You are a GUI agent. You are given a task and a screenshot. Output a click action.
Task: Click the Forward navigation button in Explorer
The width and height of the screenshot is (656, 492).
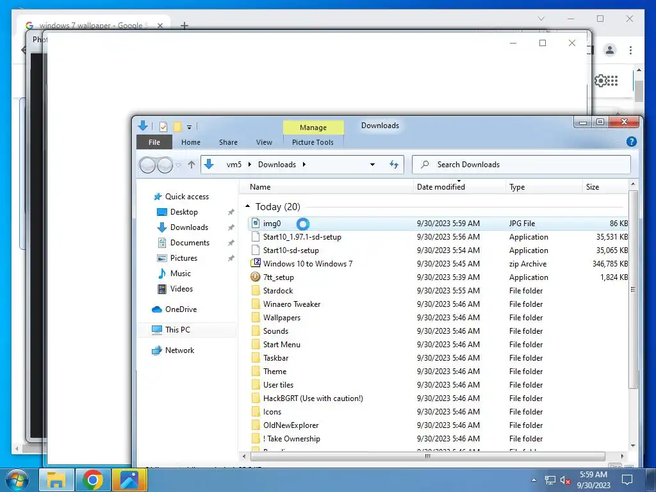click(165, 165)
